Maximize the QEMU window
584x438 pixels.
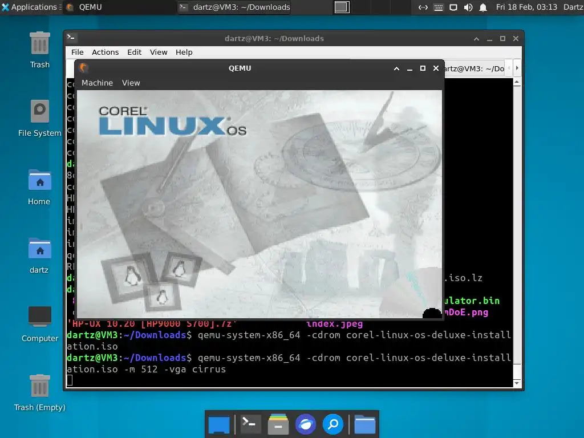coord(423,68)
